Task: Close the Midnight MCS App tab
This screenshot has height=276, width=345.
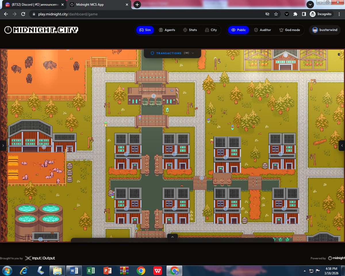Action: (x=127, y=5)
